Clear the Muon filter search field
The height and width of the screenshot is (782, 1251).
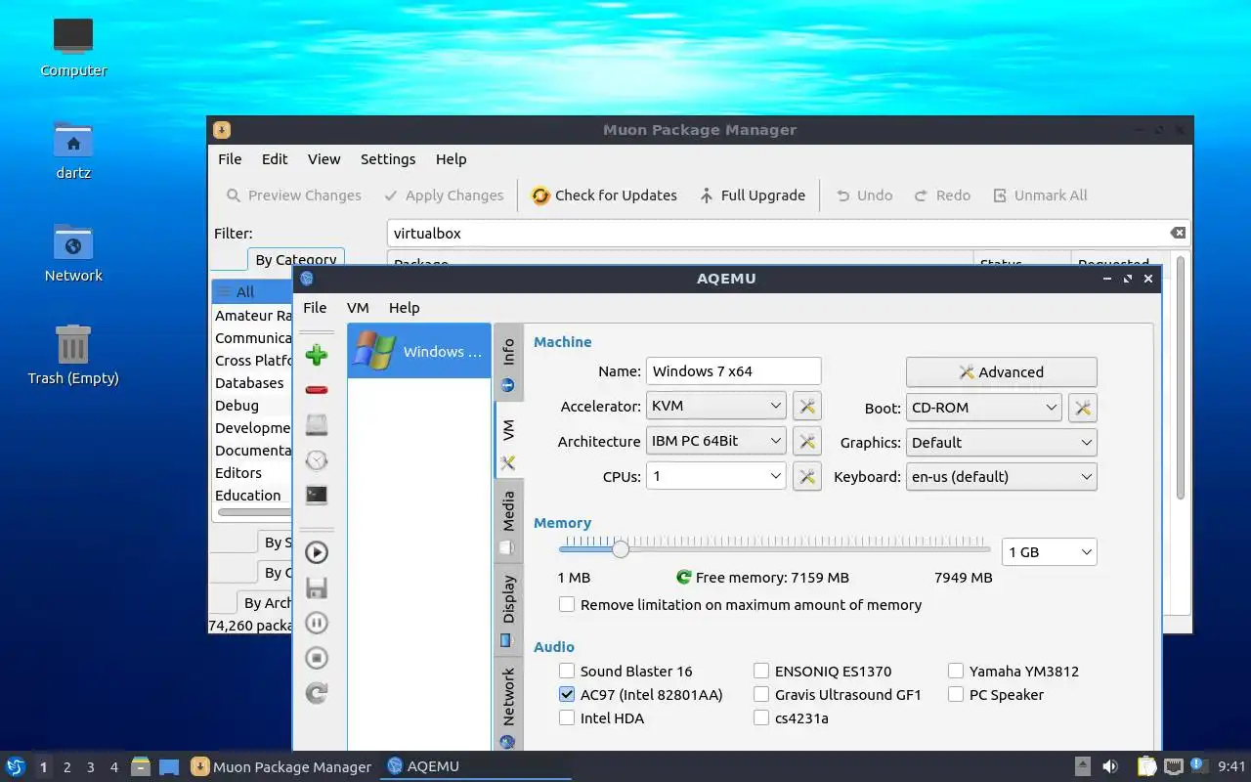pyautogui.click(x=1178, y=233)
